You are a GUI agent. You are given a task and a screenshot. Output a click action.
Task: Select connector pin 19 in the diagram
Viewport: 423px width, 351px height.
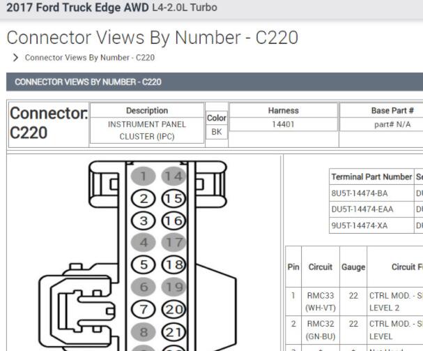[174, 287]
